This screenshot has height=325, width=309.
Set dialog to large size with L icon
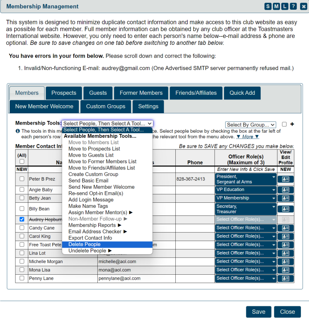coord(285,7)
